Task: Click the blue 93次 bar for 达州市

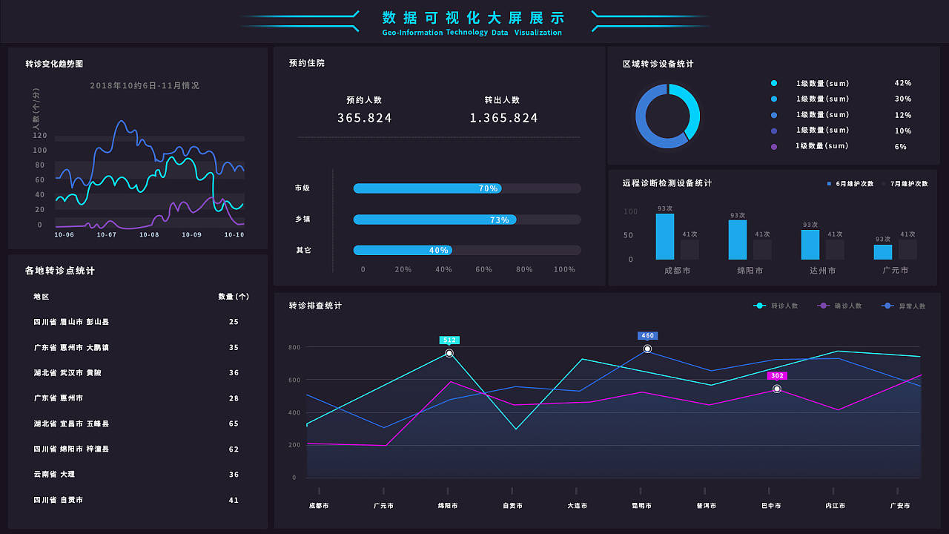Action: click(810, 245)
